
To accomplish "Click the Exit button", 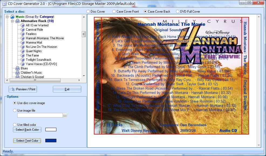I will 67,89.
